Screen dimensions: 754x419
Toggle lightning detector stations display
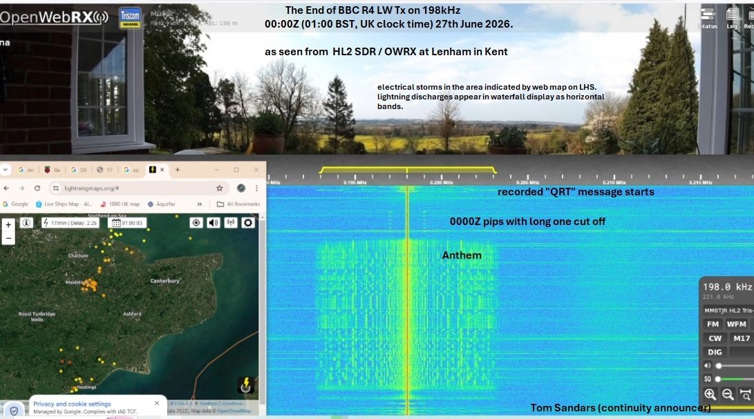(231, 222)
